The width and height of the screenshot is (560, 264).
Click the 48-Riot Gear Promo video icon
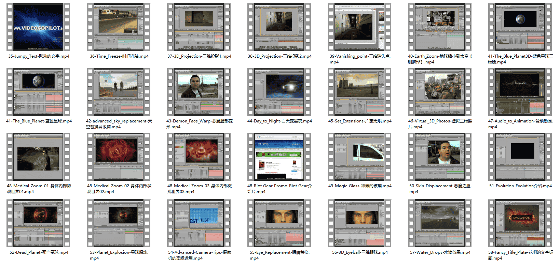tap(279, 157)
